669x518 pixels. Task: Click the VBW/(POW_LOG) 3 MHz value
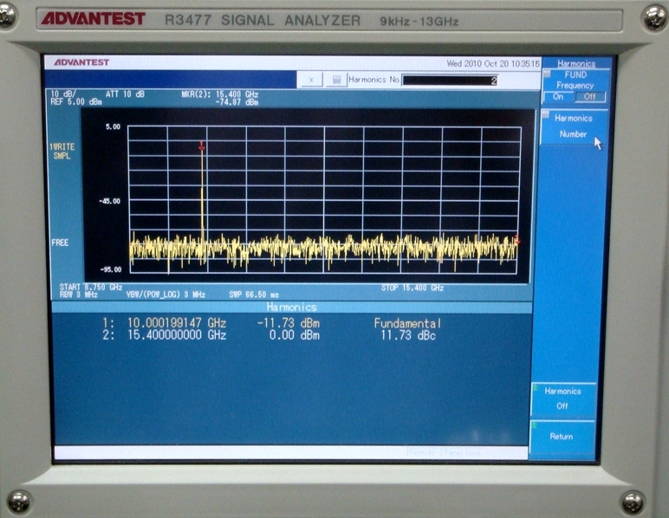point(166,295)
